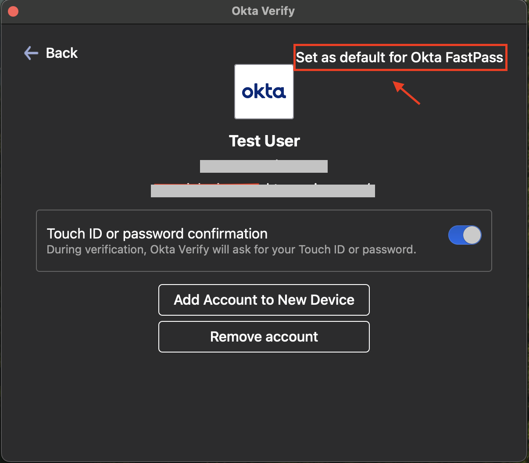Click the short redacted bar under Test User
529x463 pixels.
[x=264, y=167]
